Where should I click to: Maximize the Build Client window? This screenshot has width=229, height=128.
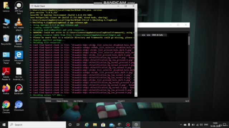pyautogui.click(x=126, y=6)
